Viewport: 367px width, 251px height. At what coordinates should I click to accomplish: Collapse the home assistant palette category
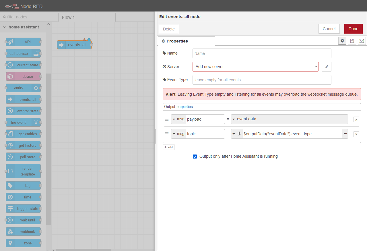point(4,27)
